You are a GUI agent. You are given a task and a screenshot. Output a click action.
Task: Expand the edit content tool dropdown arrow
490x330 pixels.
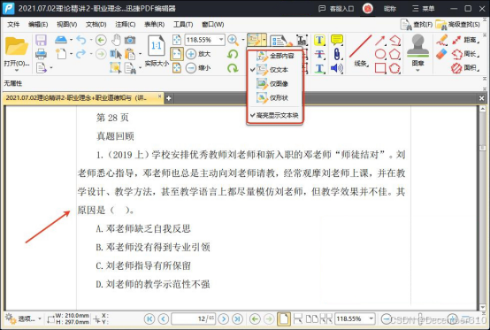tap(264, 40)
